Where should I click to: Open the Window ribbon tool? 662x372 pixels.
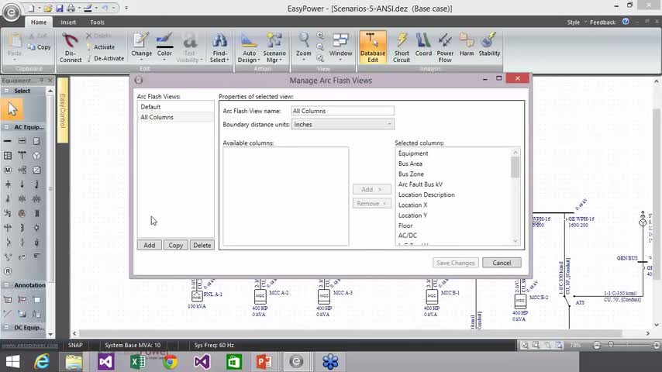tap(340, 46)
